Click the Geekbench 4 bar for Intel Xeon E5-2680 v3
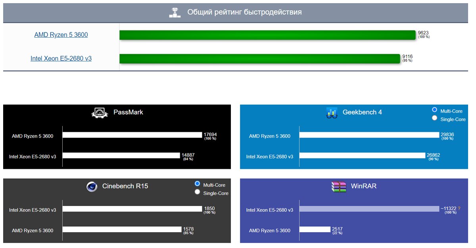The height and width of the screenshot is (248, 476). [x=362, y=155]
